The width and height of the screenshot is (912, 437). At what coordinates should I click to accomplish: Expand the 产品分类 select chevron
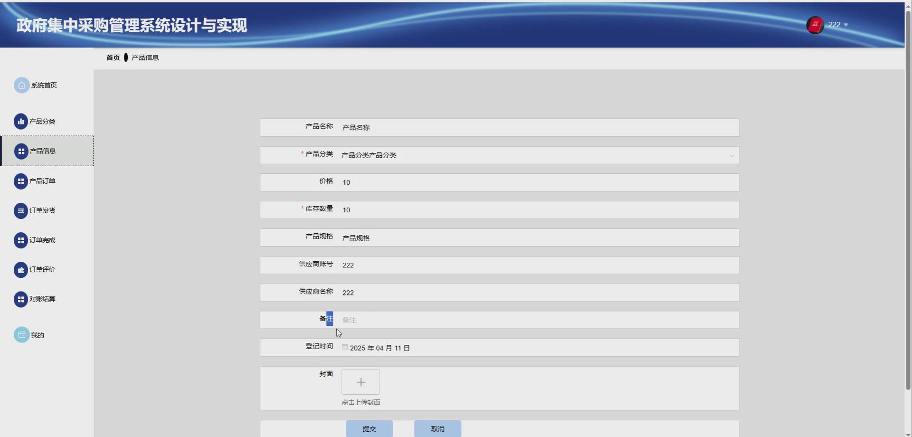(731, 156)
